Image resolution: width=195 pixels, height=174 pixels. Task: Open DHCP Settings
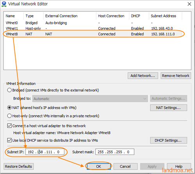click(x=168, y=140)
